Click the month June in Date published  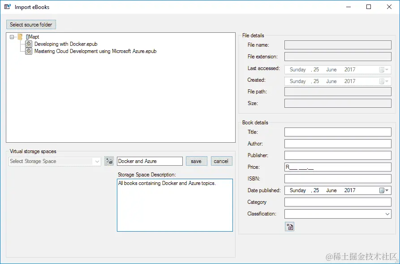coord(331,190)
